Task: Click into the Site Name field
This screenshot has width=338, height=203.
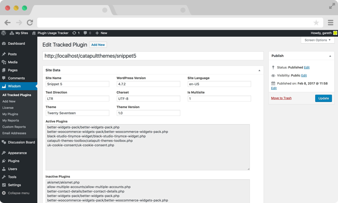Action: coord(77,84)
